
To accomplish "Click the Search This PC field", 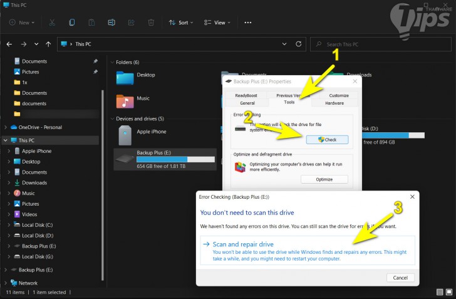I will tap(381, 45).
